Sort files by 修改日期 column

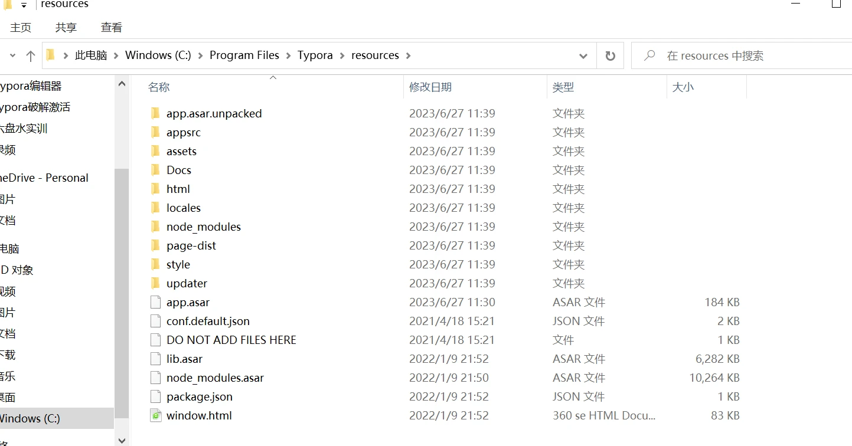430,87
